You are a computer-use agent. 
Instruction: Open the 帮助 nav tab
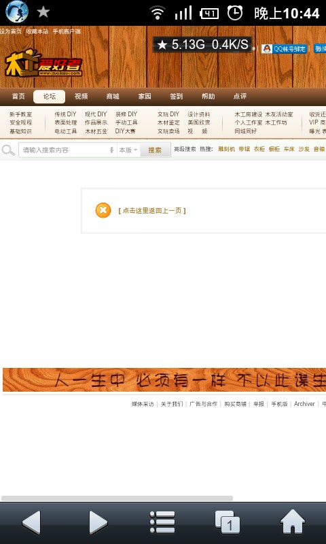[x=209, y=97]
